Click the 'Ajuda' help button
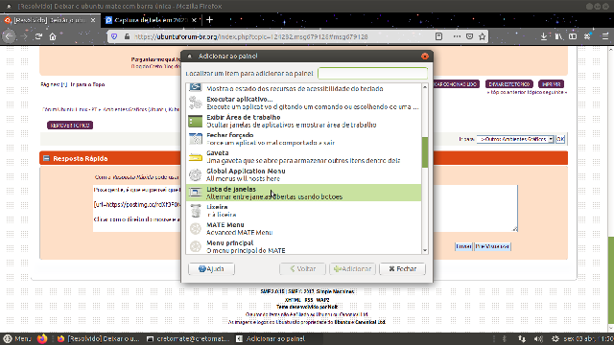This screenshot has height=345, width=614. [211, 268]
